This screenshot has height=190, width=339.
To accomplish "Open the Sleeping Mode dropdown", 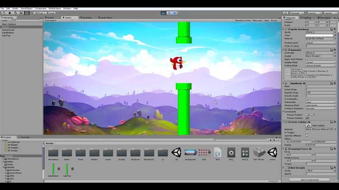I will click(321, 105).
